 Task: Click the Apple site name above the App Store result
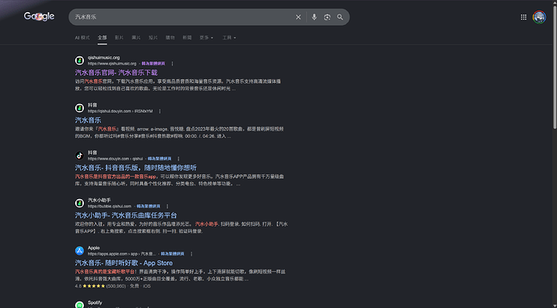(x=94, y=248)
